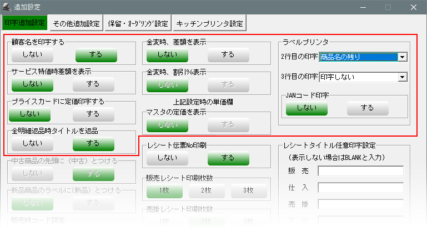Set サービス特価時差額を表示 to する
Screen dimensions: 427x246
pos(93,84)
